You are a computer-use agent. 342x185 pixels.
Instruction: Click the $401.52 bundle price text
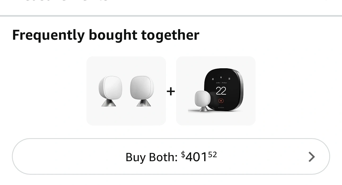199,157
